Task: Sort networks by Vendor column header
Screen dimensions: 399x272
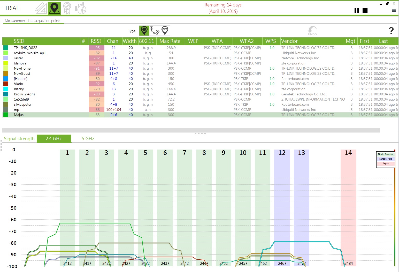Action: pyautogui.click(x=289, y=41)
